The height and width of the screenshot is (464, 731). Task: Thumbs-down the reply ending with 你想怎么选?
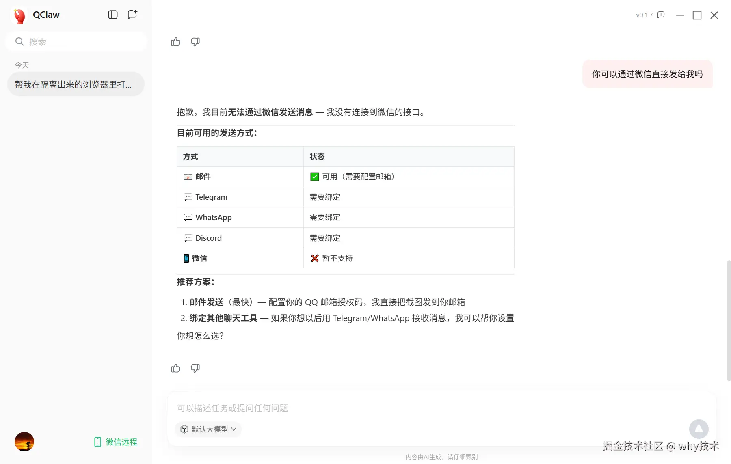(195, 368)
